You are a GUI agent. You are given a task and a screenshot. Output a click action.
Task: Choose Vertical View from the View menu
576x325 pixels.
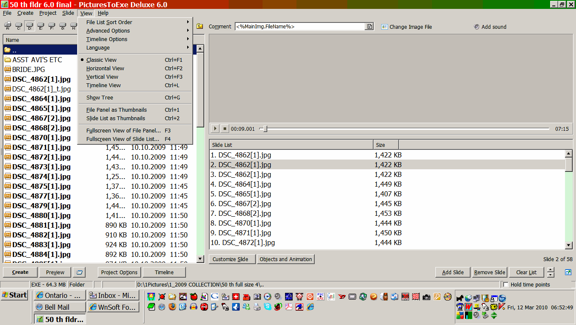136,77
